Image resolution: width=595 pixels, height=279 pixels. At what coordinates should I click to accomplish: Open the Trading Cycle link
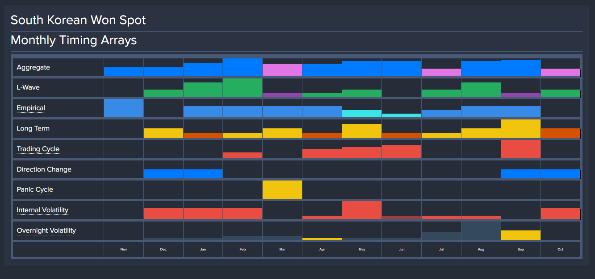pos(38,149)
